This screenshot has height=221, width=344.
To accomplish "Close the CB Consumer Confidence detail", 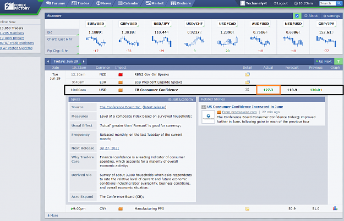I will pos(247,90).
